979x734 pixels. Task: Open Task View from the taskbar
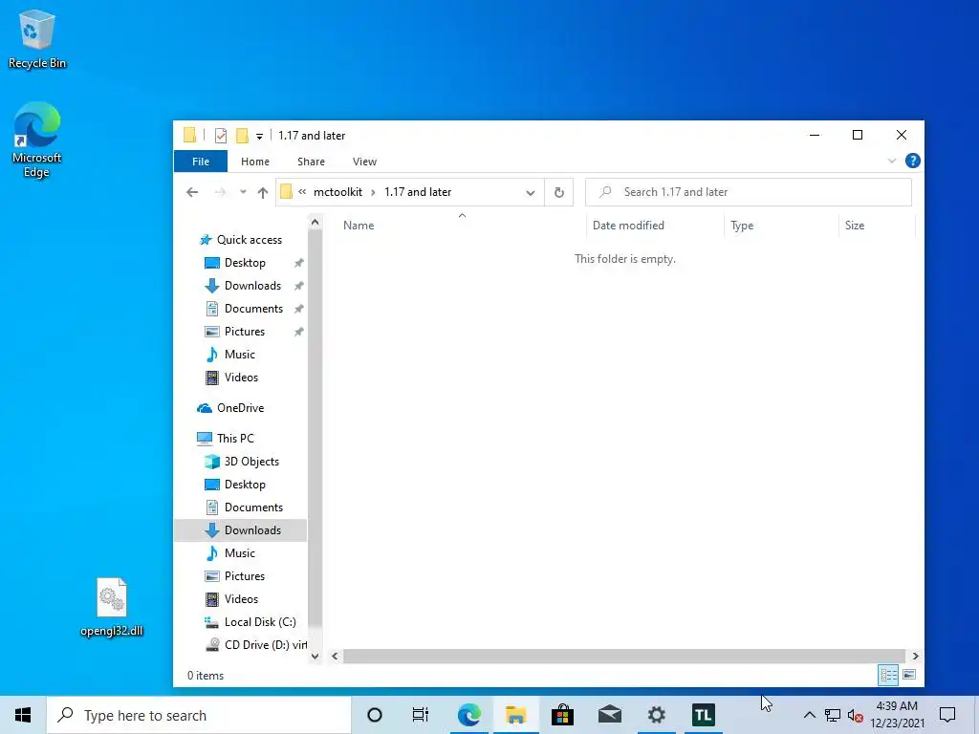(x=421, y=715)
